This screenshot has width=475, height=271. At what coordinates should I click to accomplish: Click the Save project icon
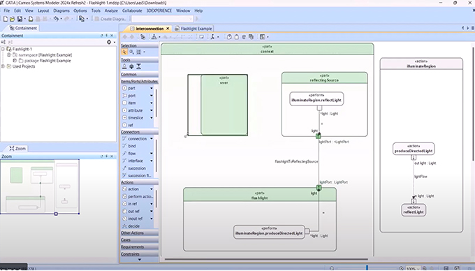click(x=20, y=19)
